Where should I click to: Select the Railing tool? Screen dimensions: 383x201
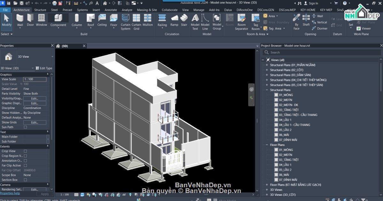point(162,21)
